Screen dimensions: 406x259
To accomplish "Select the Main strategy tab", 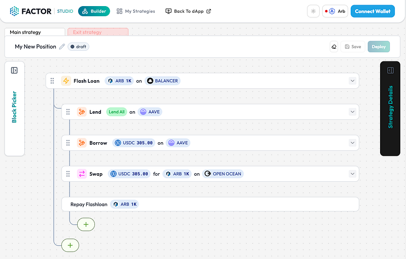I will point(35,32).
